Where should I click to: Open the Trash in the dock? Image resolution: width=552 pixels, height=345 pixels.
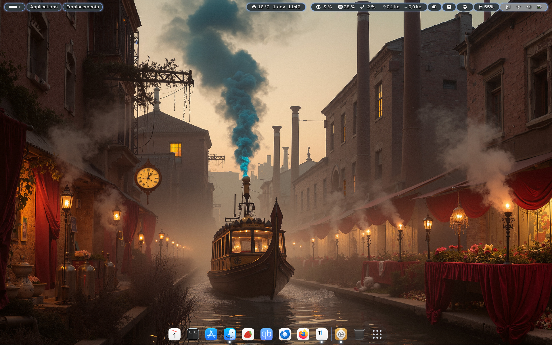point(359,334)
